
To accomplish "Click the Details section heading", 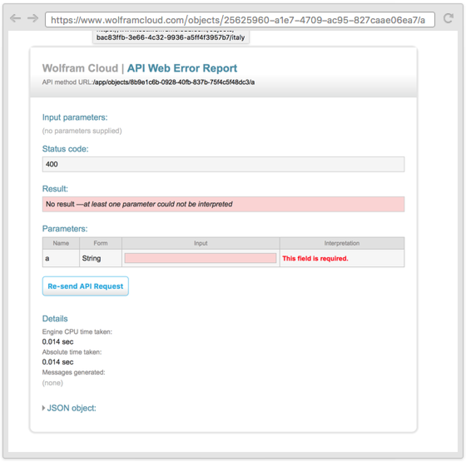I will pos(55,319).
